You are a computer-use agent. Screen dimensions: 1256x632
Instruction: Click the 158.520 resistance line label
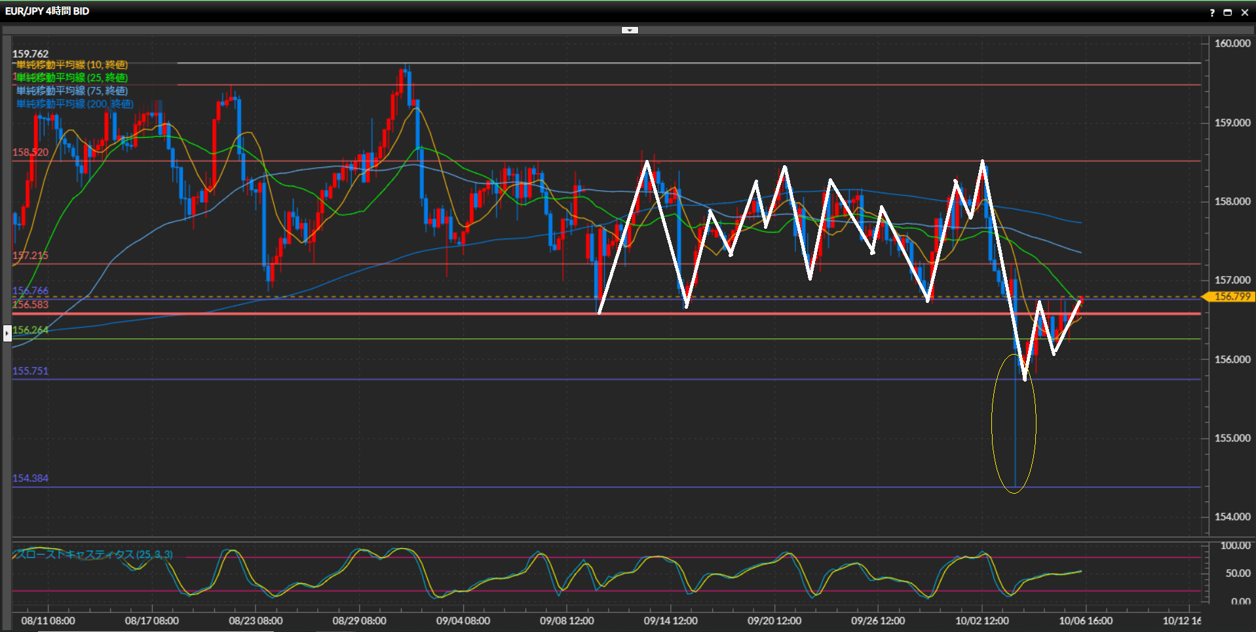click(30, 153)
